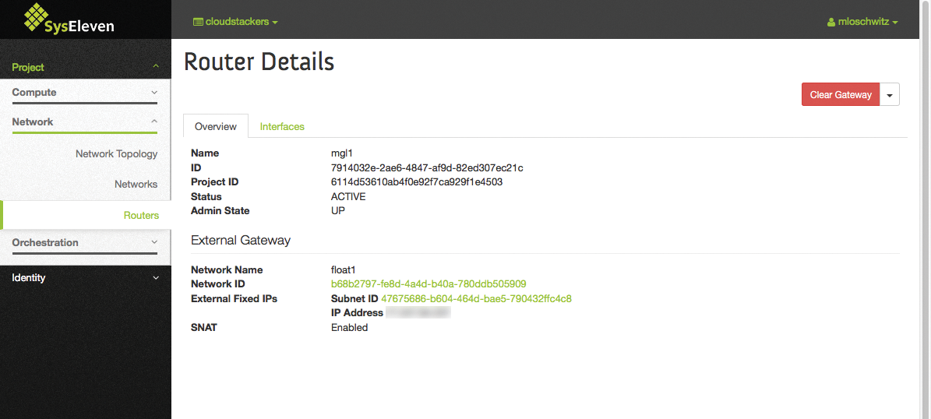Go to the Networks page

[136, 185]
